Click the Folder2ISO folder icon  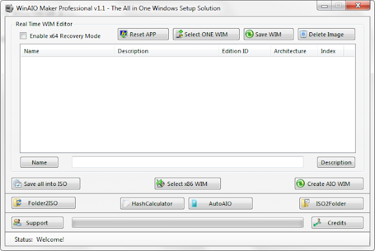click(18, 203)
